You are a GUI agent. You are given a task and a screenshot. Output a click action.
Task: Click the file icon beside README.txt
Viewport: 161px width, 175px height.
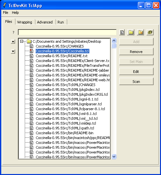[31, 56]
